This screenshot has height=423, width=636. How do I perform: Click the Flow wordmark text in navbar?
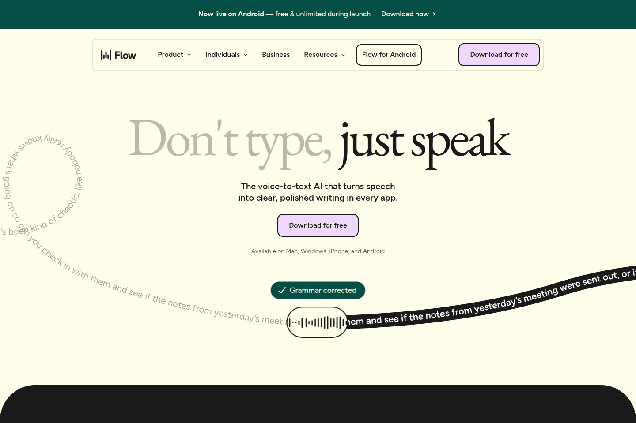click(125, 55)
